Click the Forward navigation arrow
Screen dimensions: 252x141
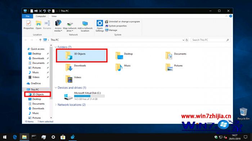(x=32, y=40)
